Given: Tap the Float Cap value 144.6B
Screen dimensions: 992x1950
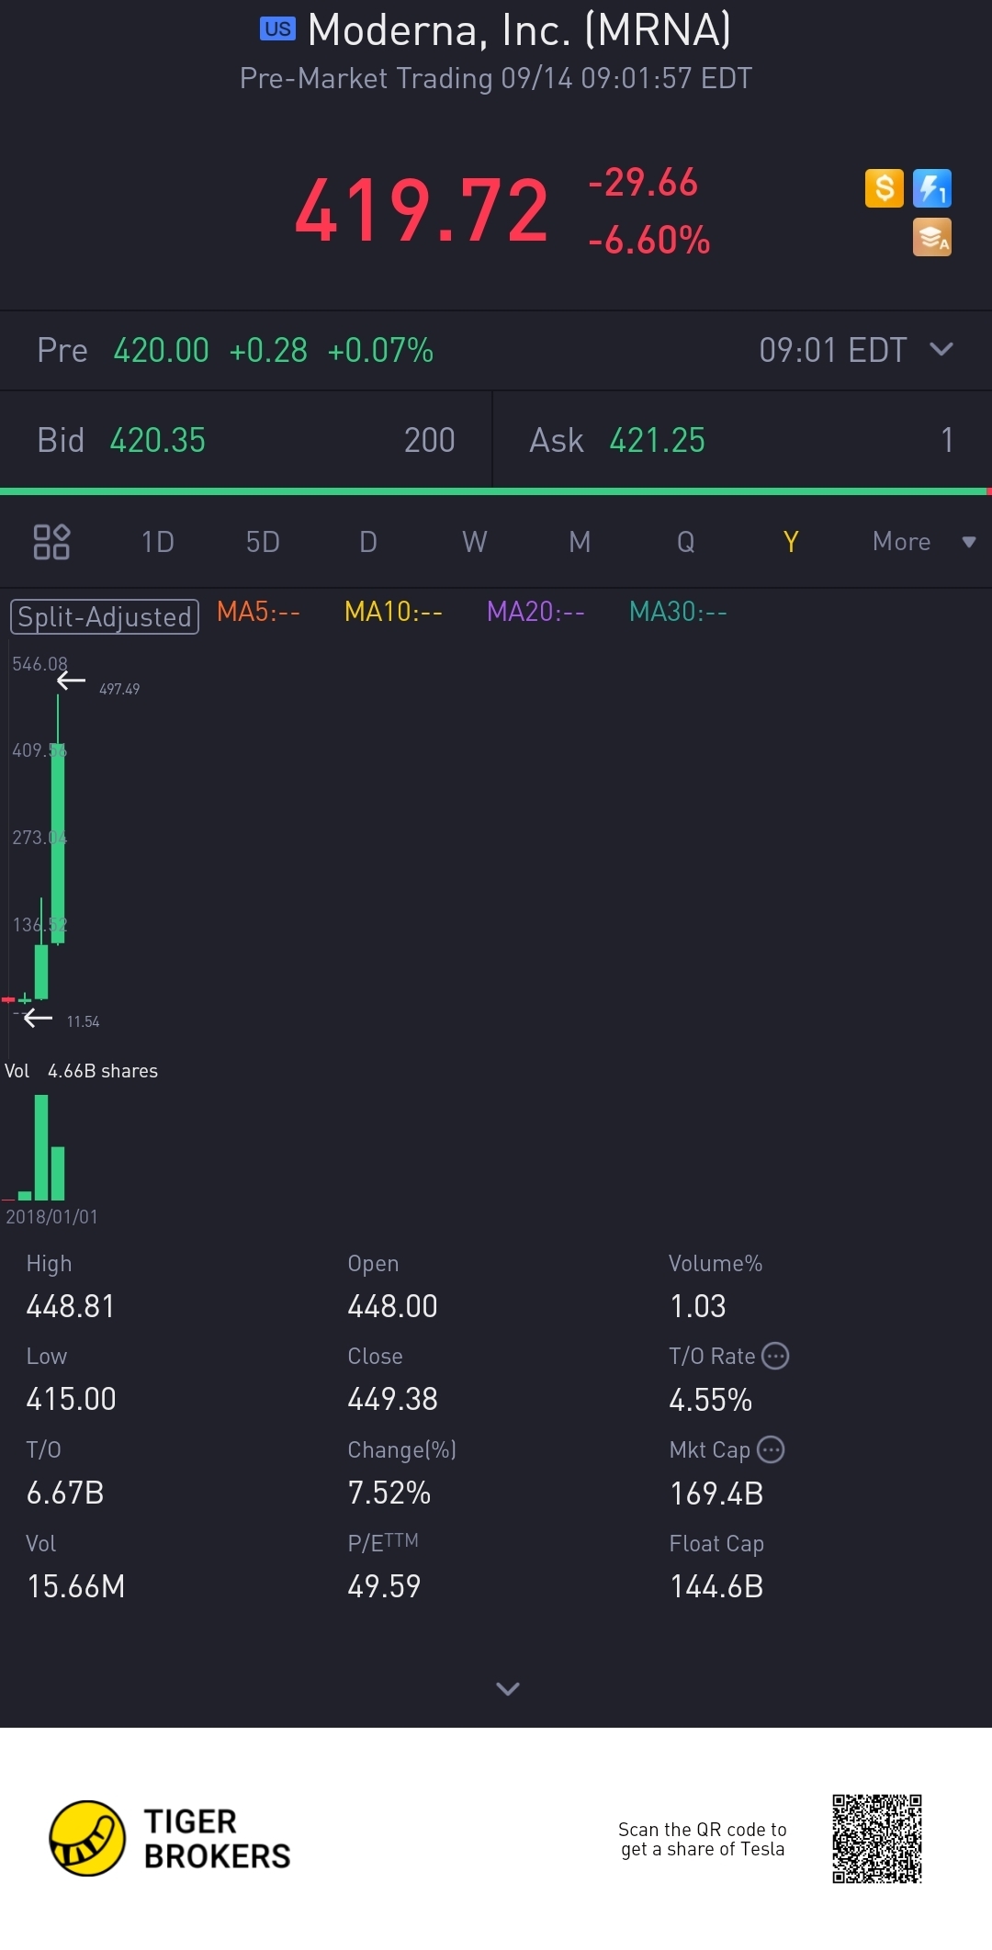Looking at the screenshot, I should point(716,1586).
